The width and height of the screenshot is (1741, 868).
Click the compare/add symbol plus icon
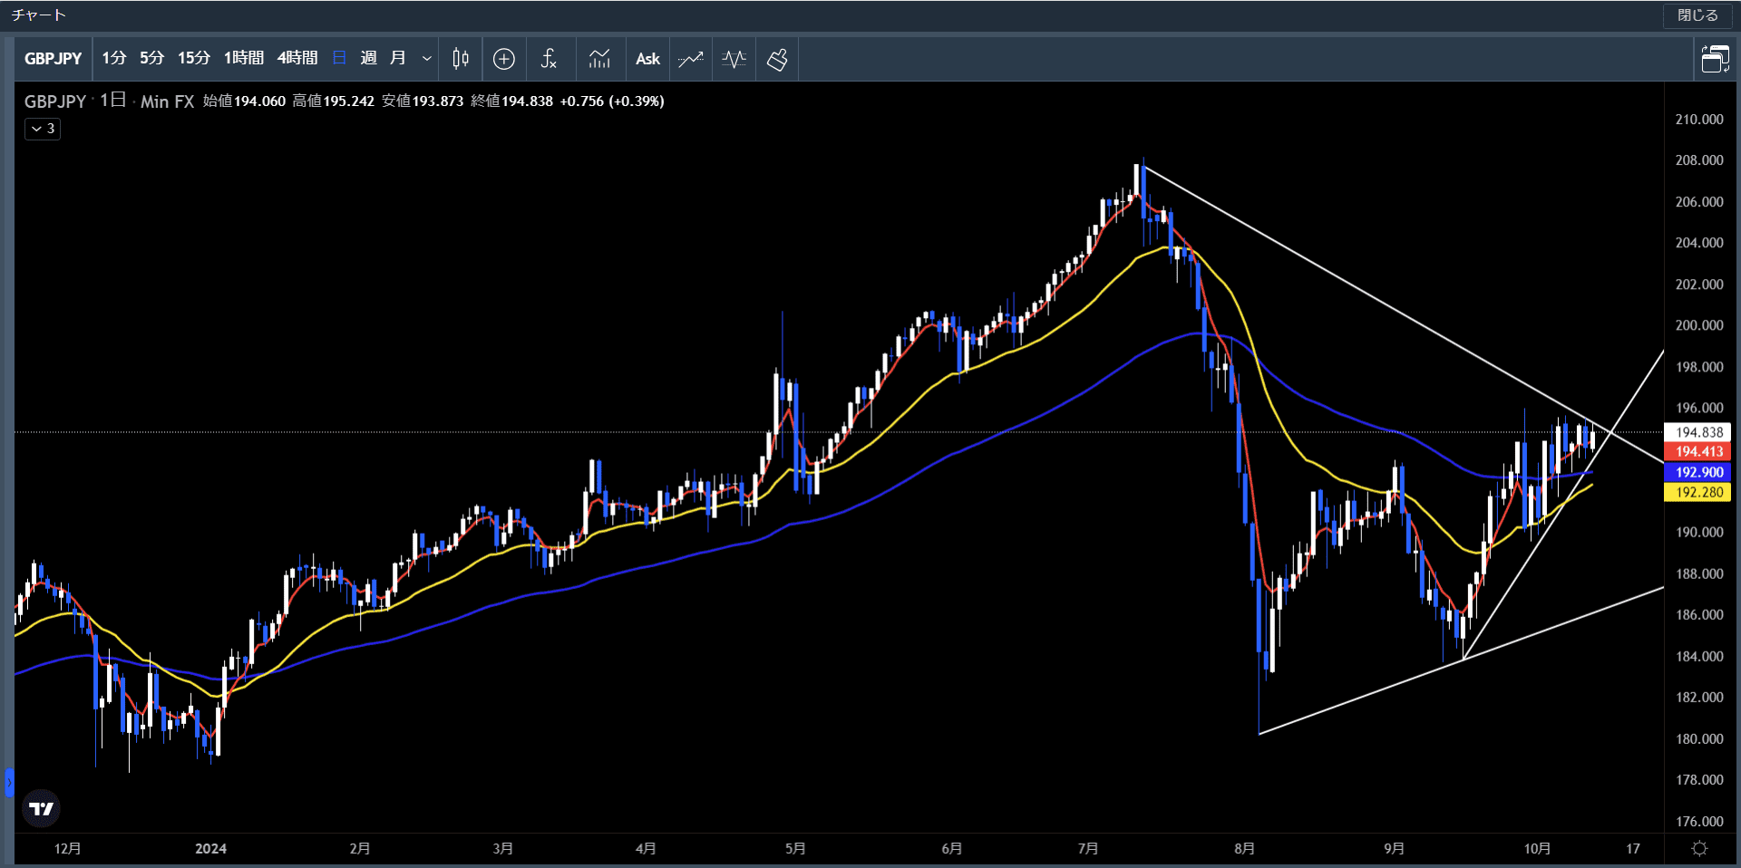[x=504, y=59]
